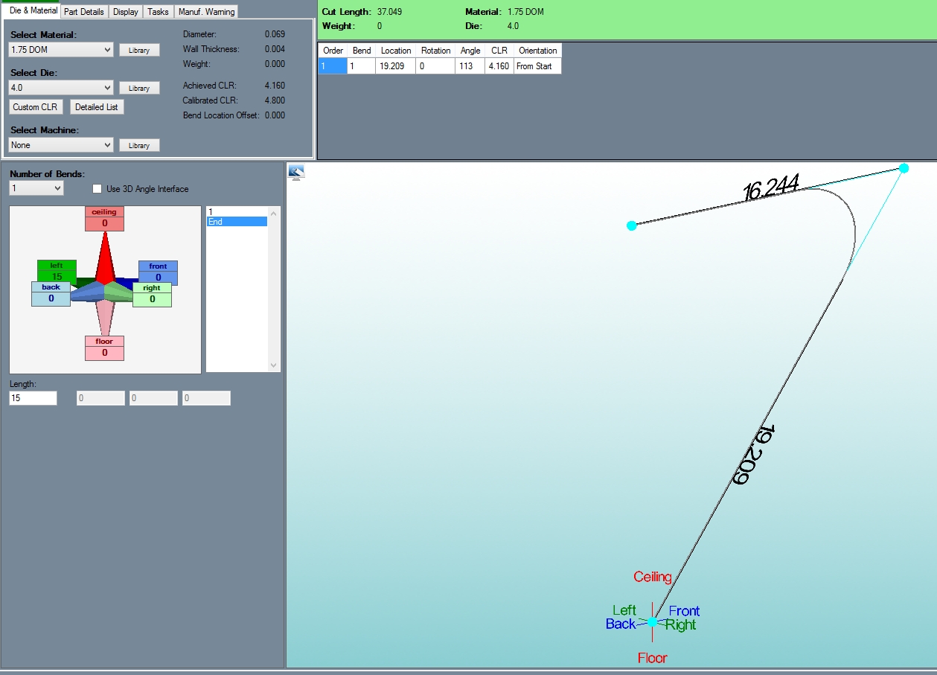Open the Select Machine dropdown
Viewport: 937px width, 675px height.
coord(61,145)
